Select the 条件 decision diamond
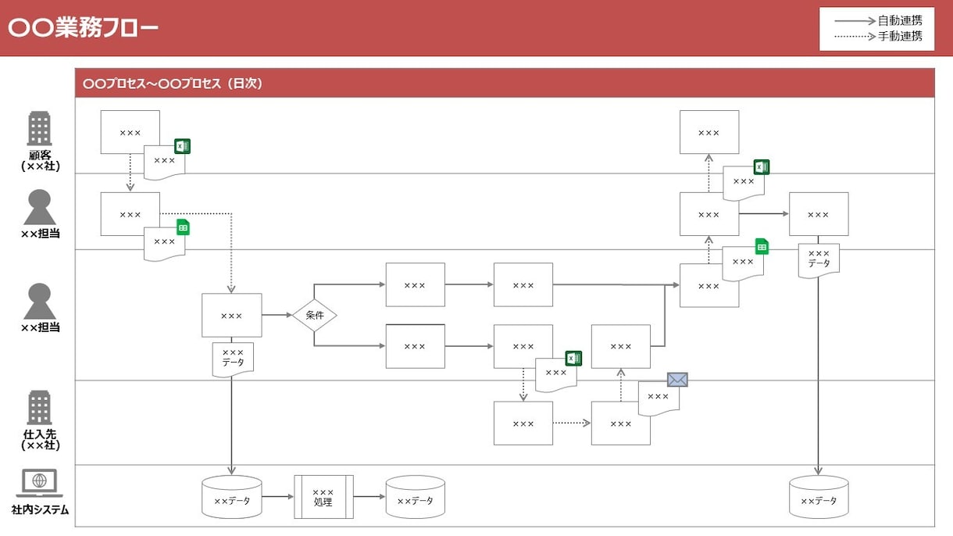953x536 pixels. (315, 316)
